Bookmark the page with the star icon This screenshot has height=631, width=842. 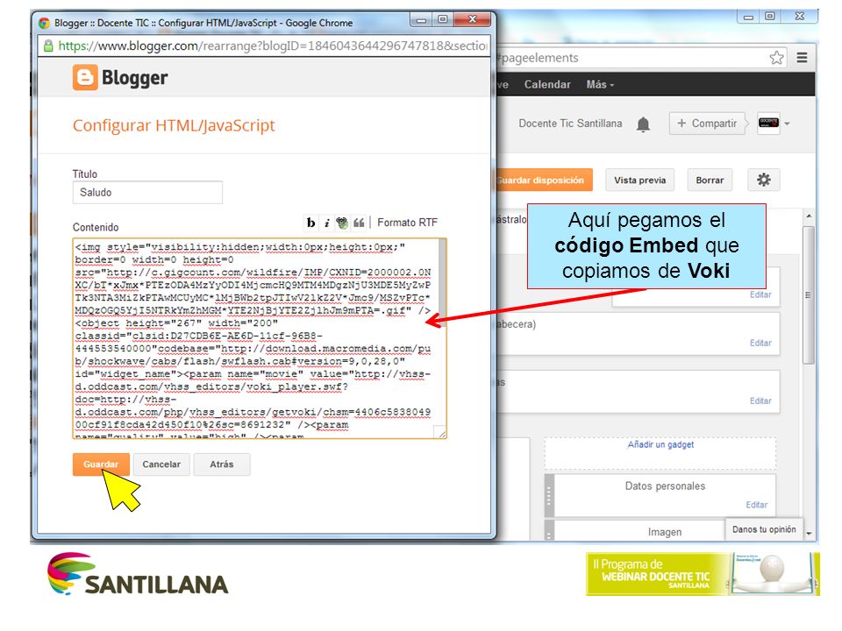(776, 58)
